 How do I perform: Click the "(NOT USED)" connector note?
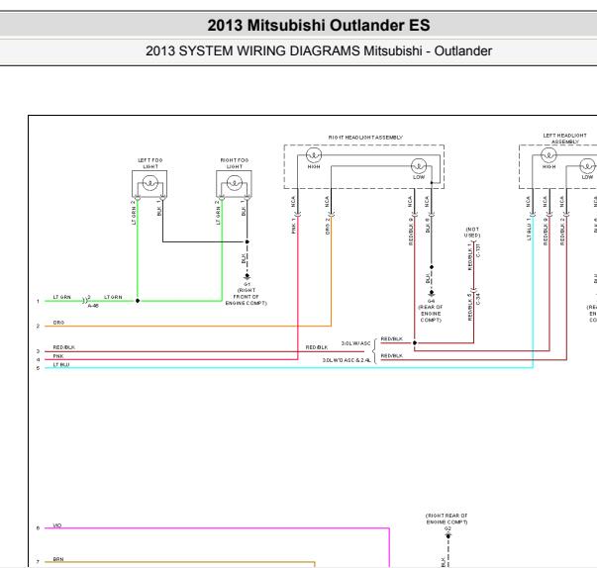pos(472,233)
